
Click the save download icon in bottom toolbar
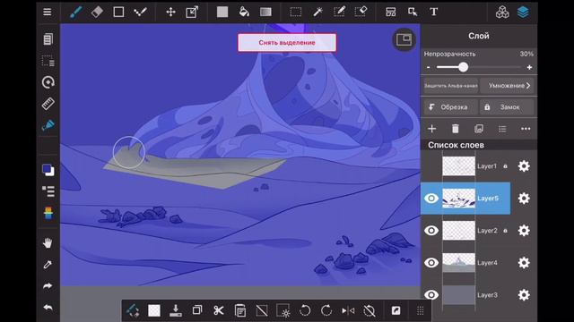pyautogui.click(x=176, y=310)
